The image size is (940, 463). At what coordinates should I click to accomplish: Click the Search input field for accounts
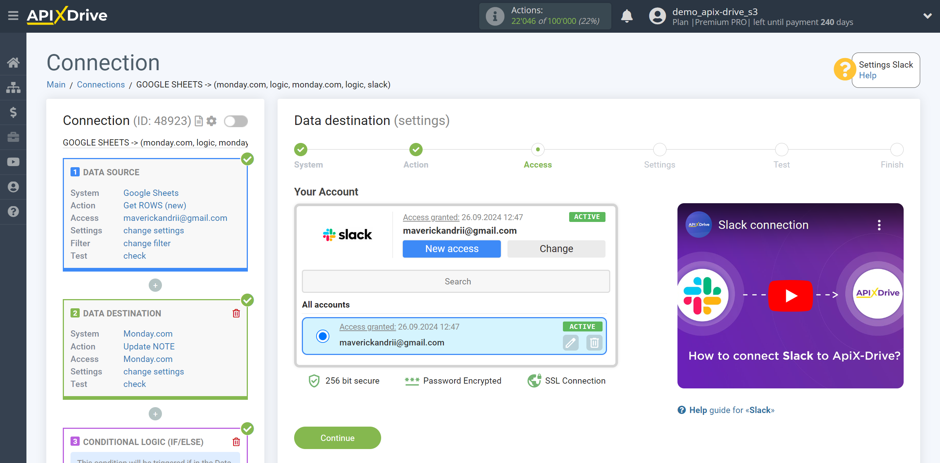tap(457, 281)
